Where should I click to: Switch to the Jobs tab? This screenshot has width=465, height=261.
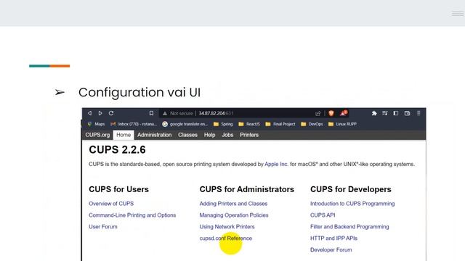pyautogui.click(x=227, y=135)
